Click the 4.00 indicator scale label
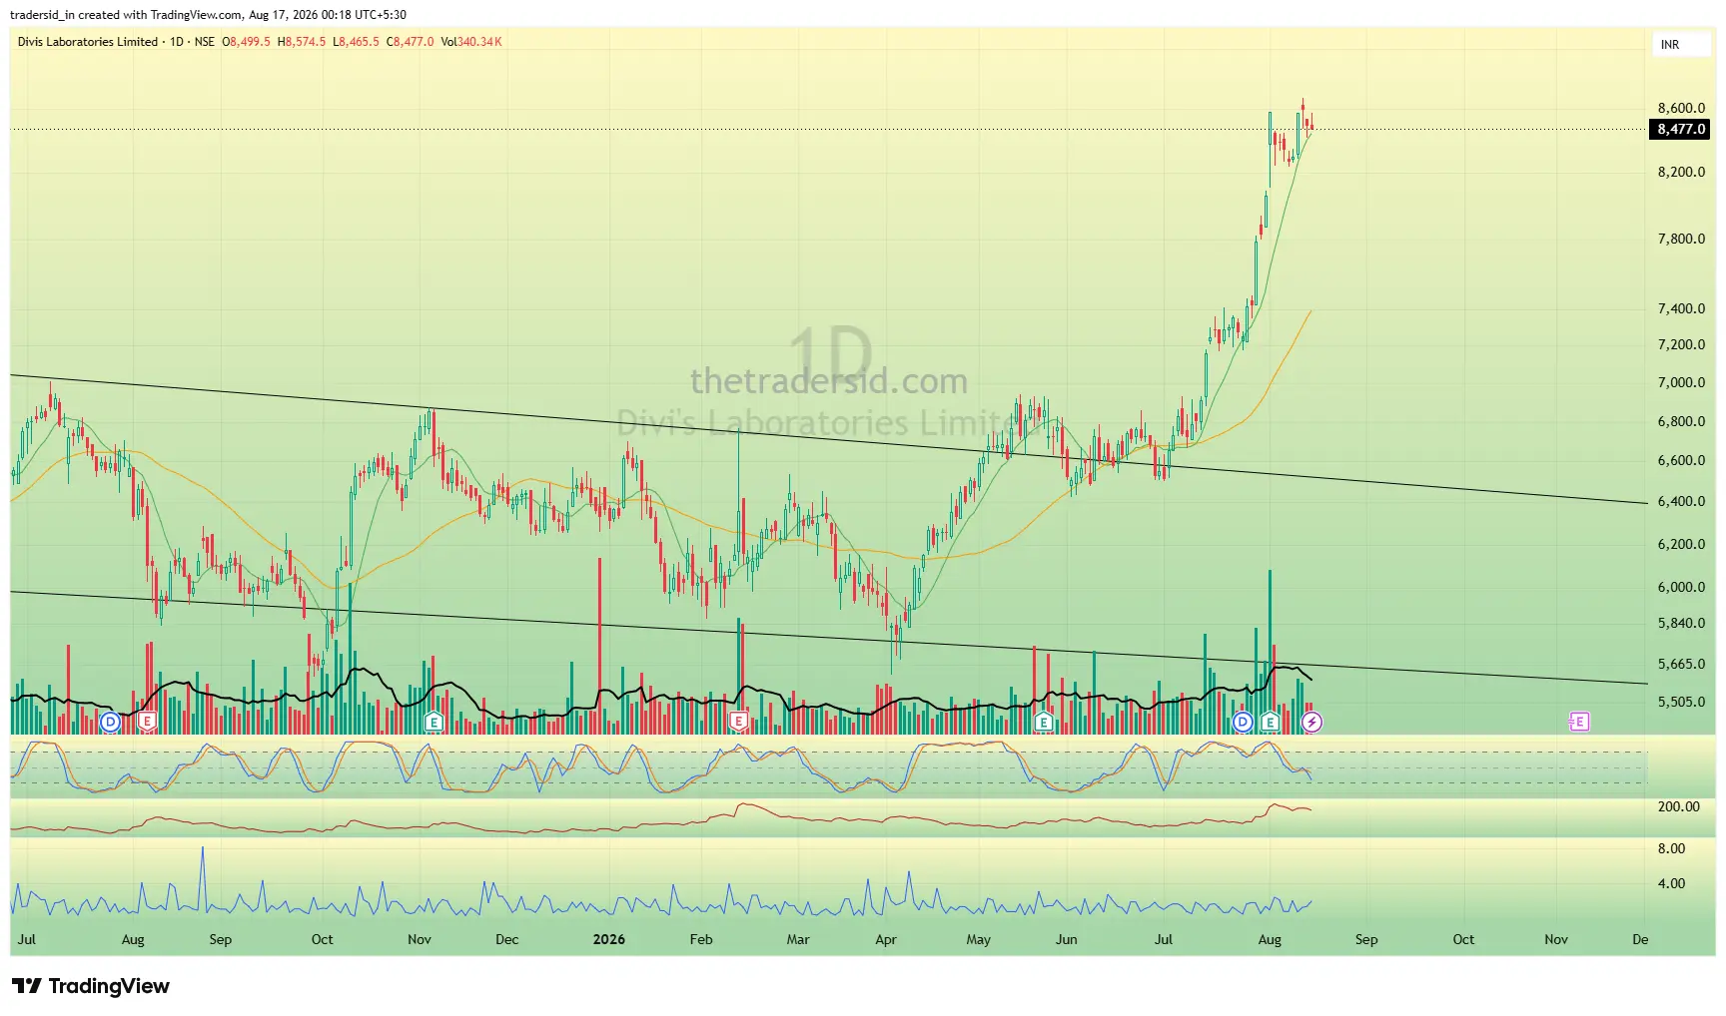The width and height of the screenshot is (1726, 1016). [1671, 883]
